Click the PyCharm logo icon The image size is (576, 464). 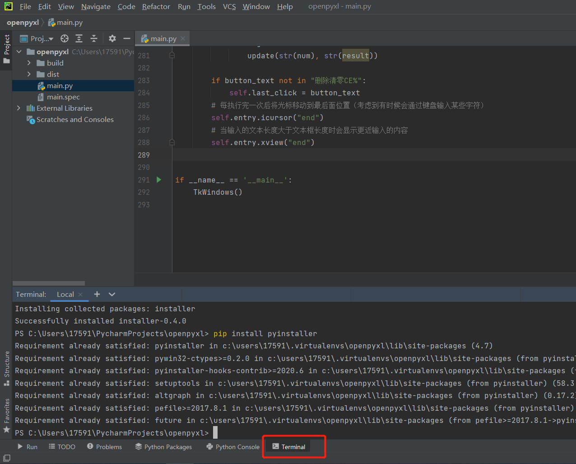9,6
